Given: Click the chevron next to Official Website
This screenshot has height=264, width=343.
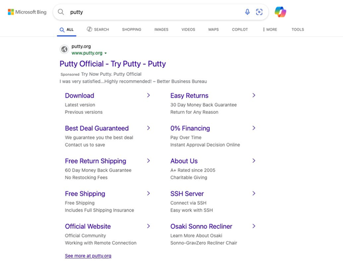Looking at the screenshot, I should 148,226.
